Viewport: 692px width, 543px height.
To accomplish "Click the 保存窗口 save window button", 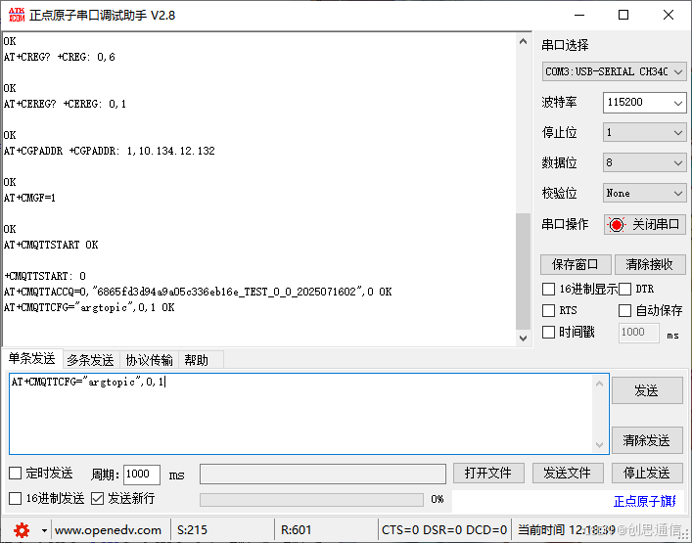I will 576,264.
